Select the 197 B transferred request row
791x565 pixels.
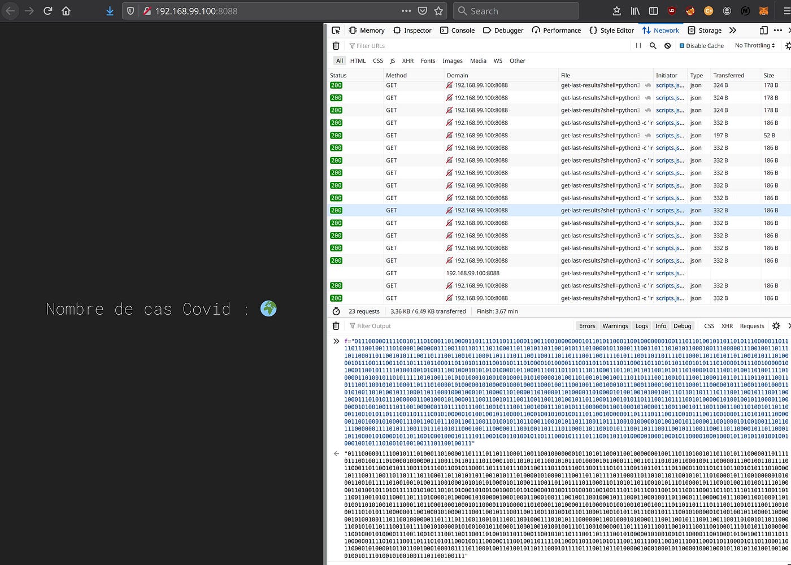tap(559, 136)
